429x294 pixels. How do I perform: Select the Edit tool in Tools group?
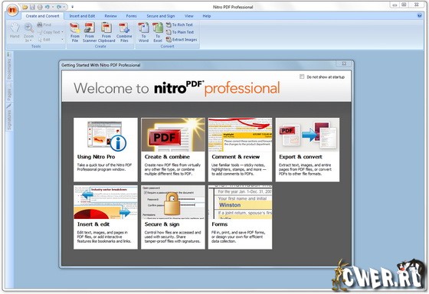pos(44,40)
